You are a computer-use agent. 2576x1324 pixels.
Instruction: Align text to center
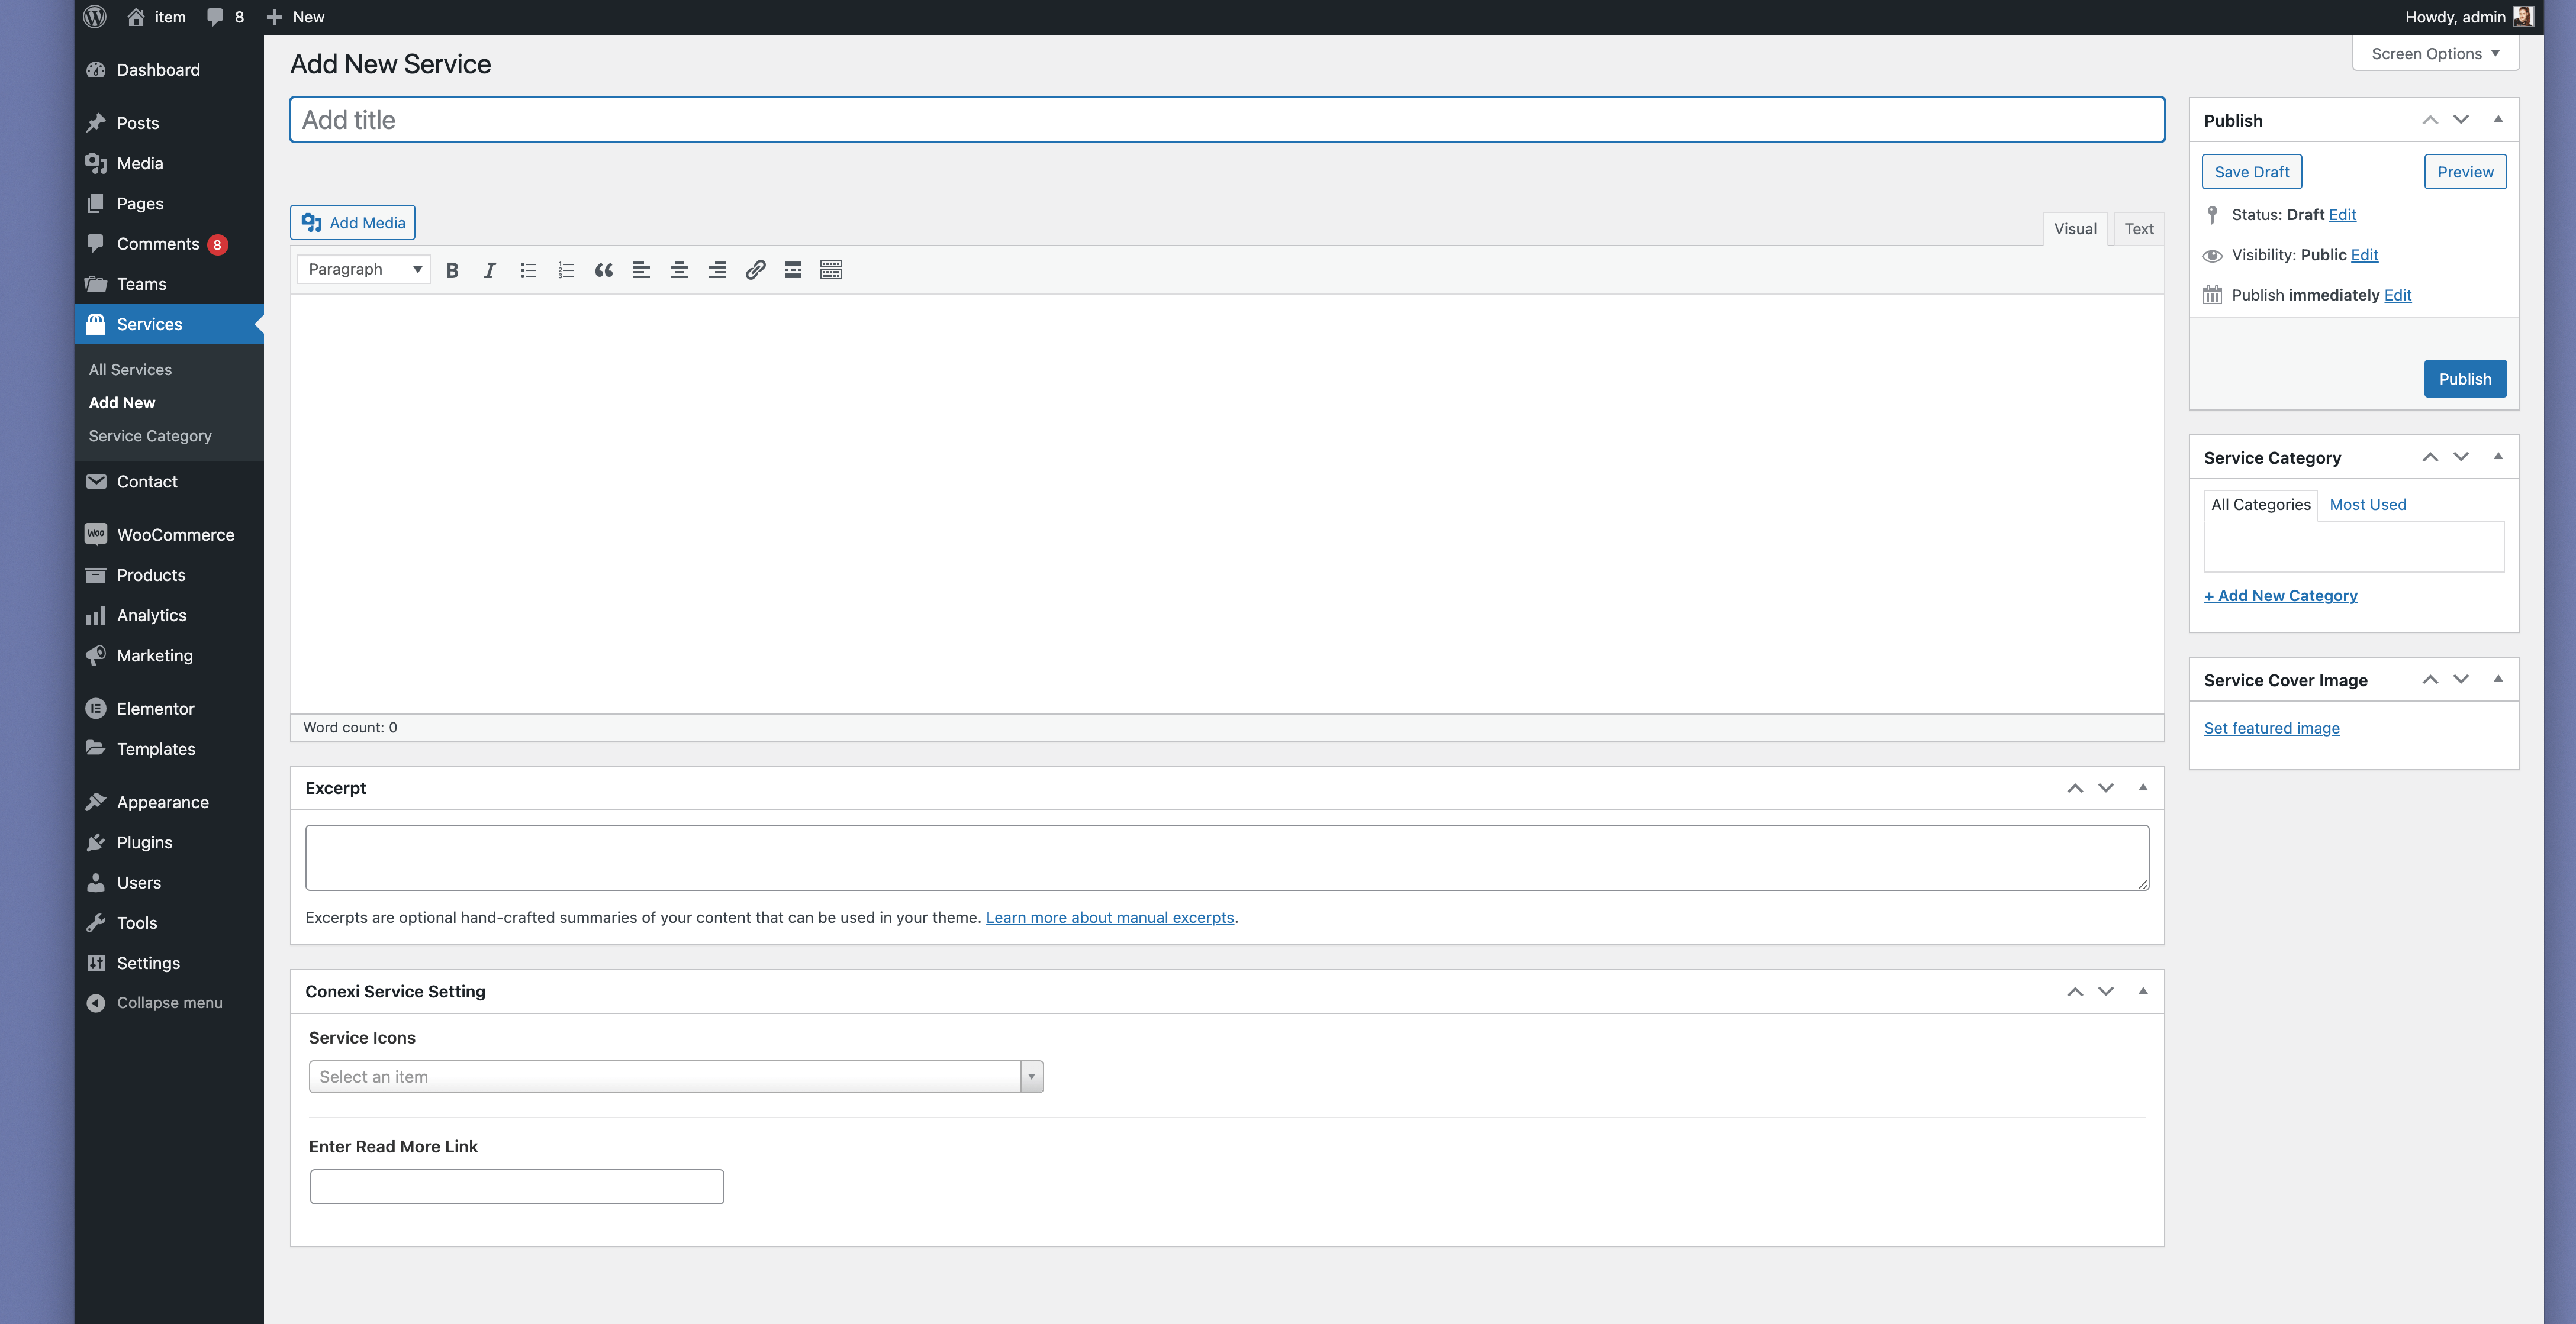coord(679,270)
